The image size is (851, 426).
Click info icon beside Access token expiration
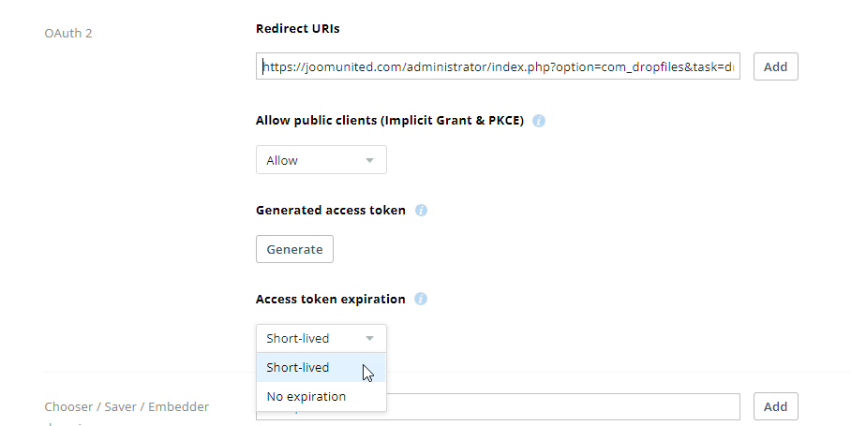421,300
